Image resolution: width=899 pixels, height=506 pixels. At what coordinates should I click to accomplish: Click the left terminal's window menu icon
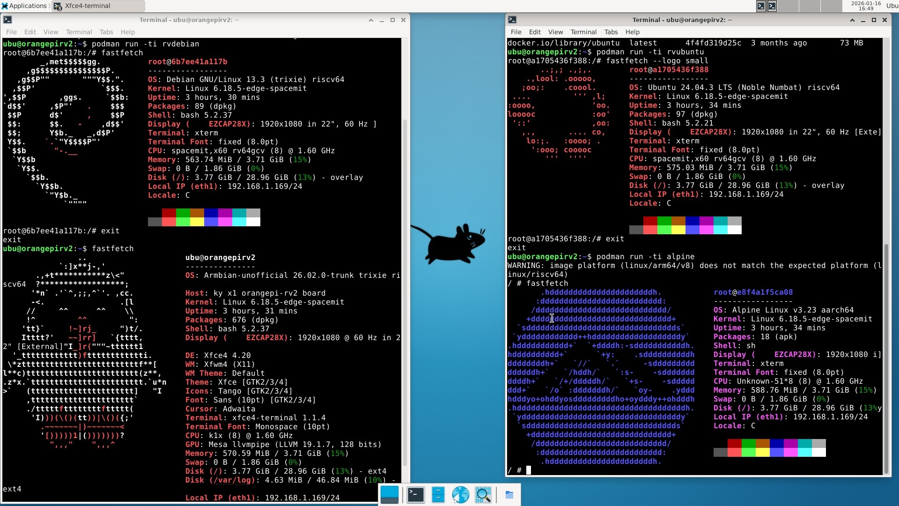7,20
